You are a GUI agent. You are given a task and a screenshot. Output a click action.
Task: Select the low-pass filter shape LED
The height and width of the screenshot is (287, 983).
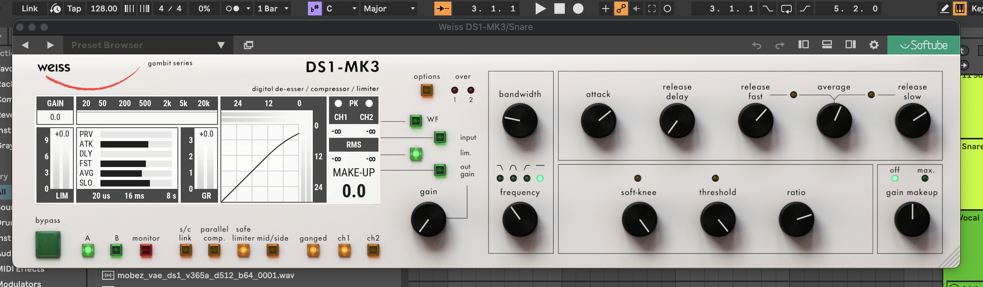(500, 178)
